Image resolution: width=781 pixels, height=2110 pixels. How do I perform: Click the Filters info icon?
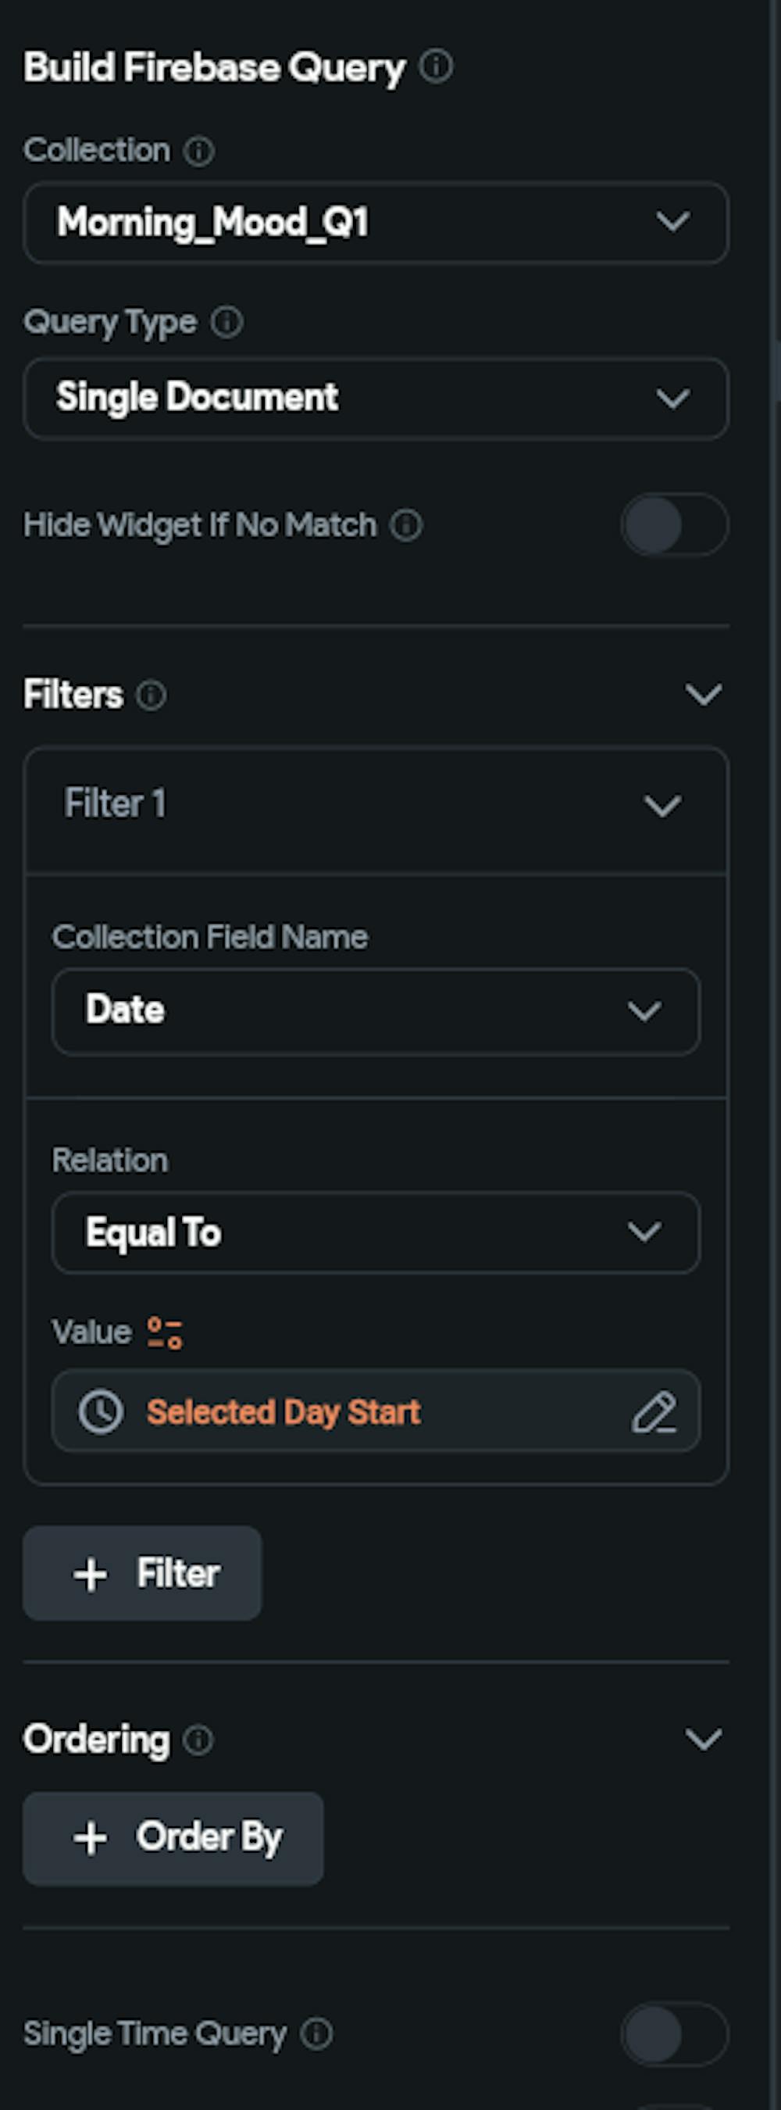[x=151, y=696]
